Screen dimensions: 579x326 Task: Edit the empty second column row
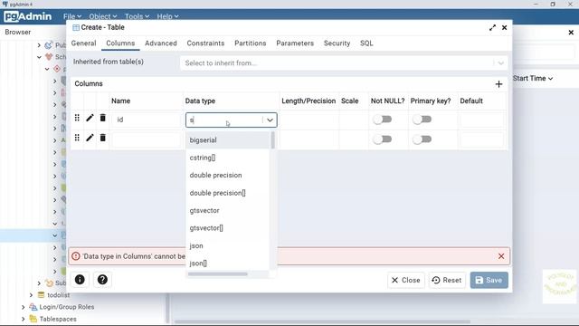point(90,138)
